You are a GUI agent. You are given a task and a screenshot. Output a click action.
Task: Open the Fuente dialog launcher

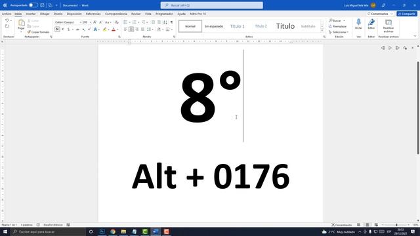119,37
